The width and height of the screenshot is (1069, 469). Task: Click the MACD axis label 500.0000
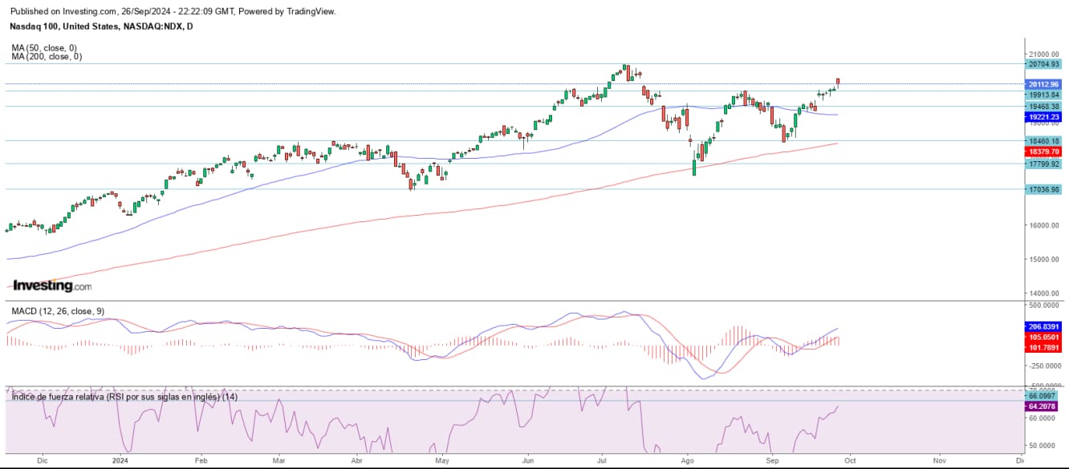click(1043, 305)
